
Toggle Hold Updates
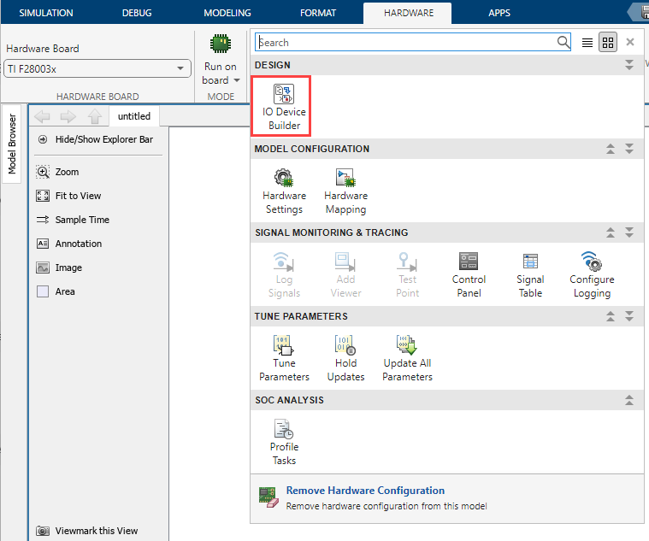(x=345, y=357)
